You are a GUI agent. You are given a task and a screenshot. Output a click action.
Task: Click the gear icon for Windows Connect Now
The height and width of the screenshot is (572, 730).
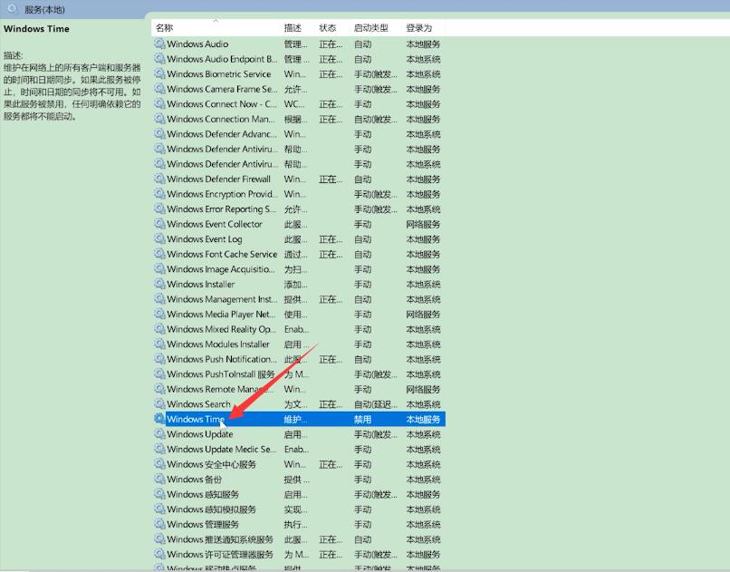(x=159, y=104)
